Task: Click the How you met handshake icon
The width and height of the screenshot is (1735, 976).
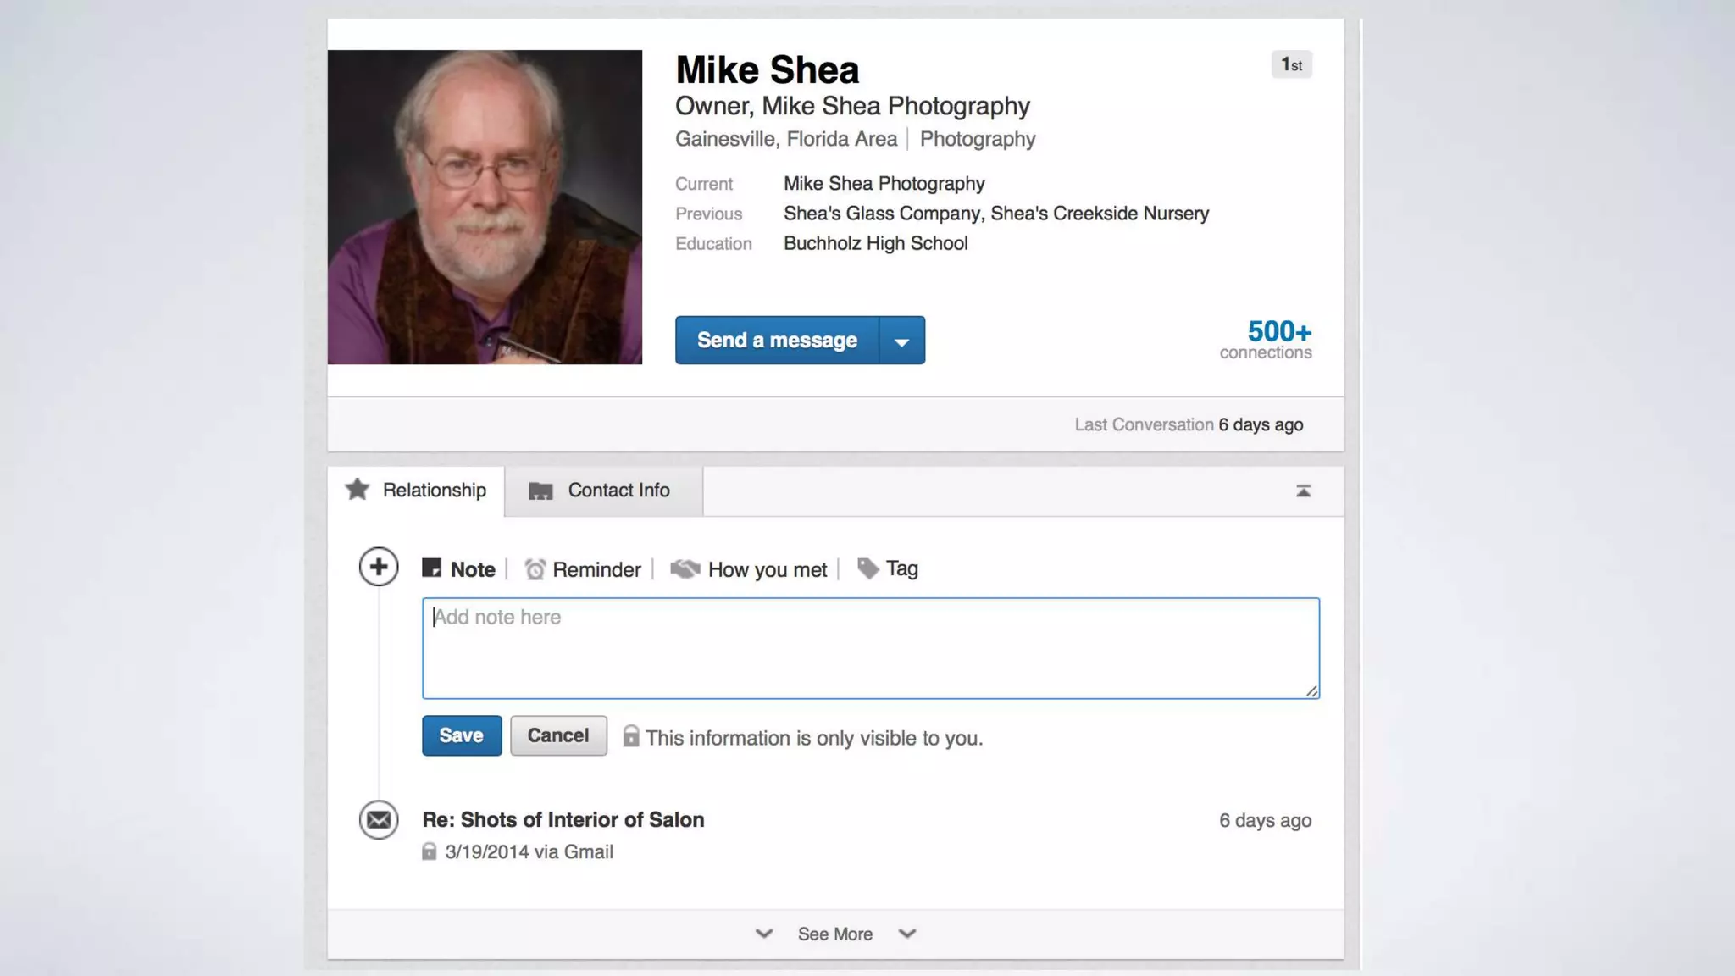Action: [x=685, y=569]
